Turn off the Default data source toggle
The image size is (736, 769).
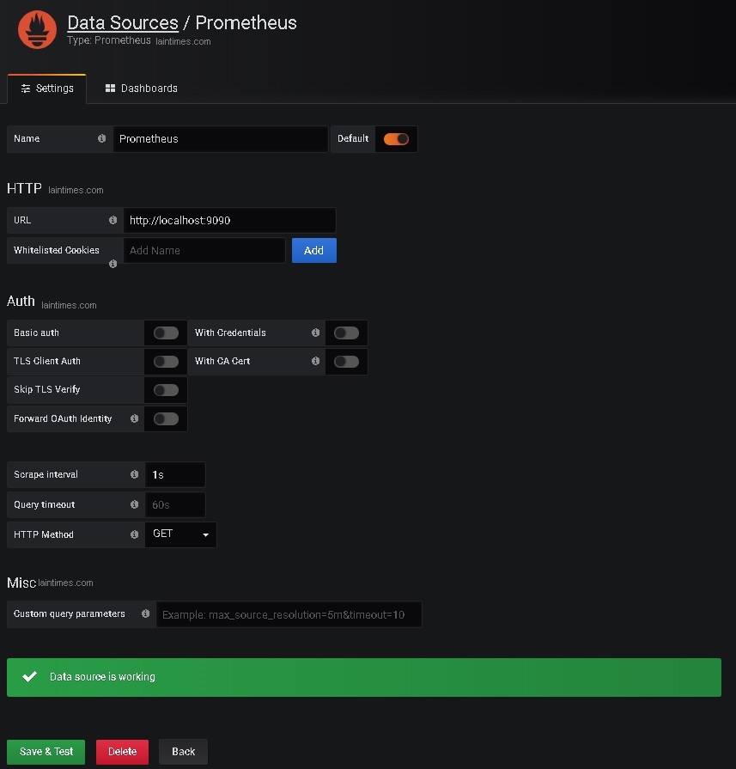(x=396, y=139)
